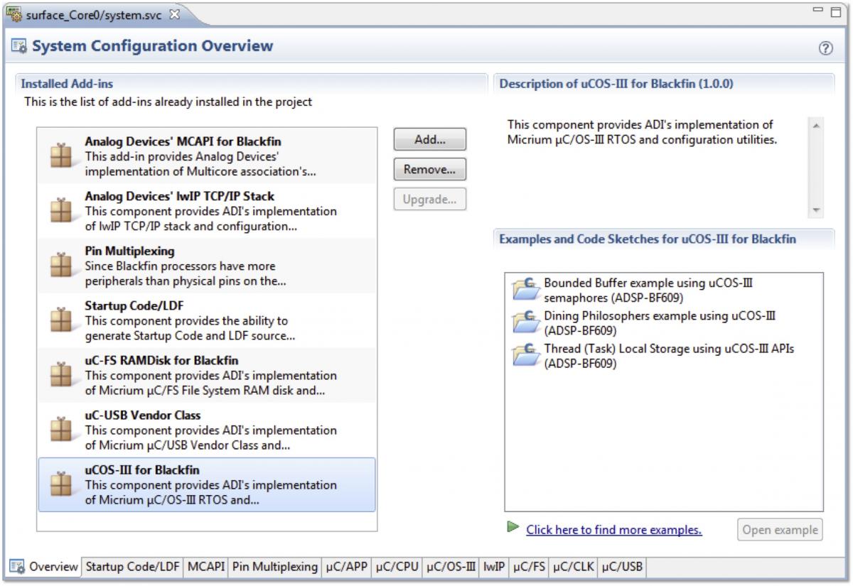The height and width of the screenshot is (586, 853).
Task: Select the 'uC-USB Vendor Class' title
Action: 143,415
